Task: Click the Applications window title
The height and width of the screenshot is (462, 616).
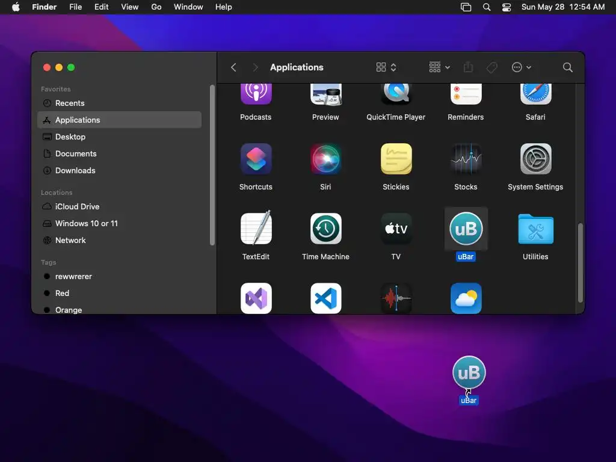Action: point(297,67)
